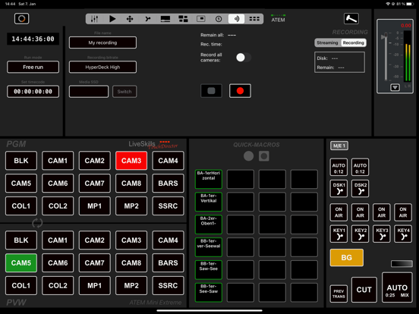Image resolution: width=419 pixels, height=314 pixels.
Task: Edit the Set timecode 00:00:00:00 field
Action: (33, 92)
